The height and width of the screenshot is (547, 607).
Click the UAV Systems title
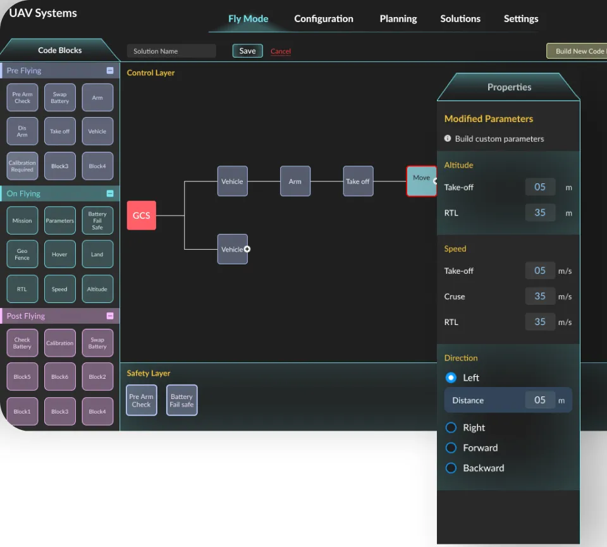tap(43, 13)
